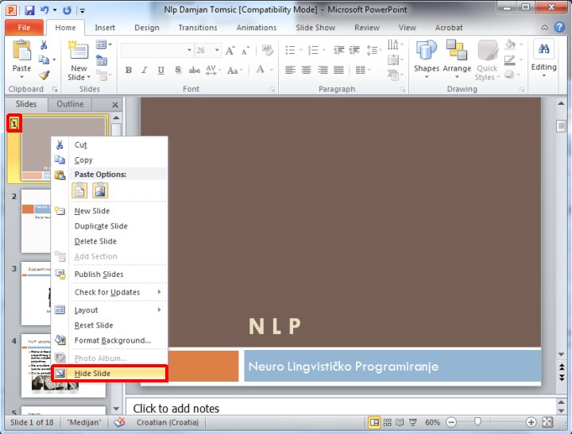This screenshot has width=572, height=434.
Task: Toggle Bold formatting in Font group
Action: click(x=128, y=71)
